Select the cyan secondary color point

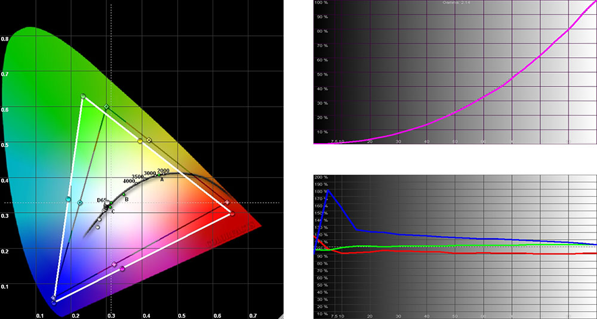69,199
